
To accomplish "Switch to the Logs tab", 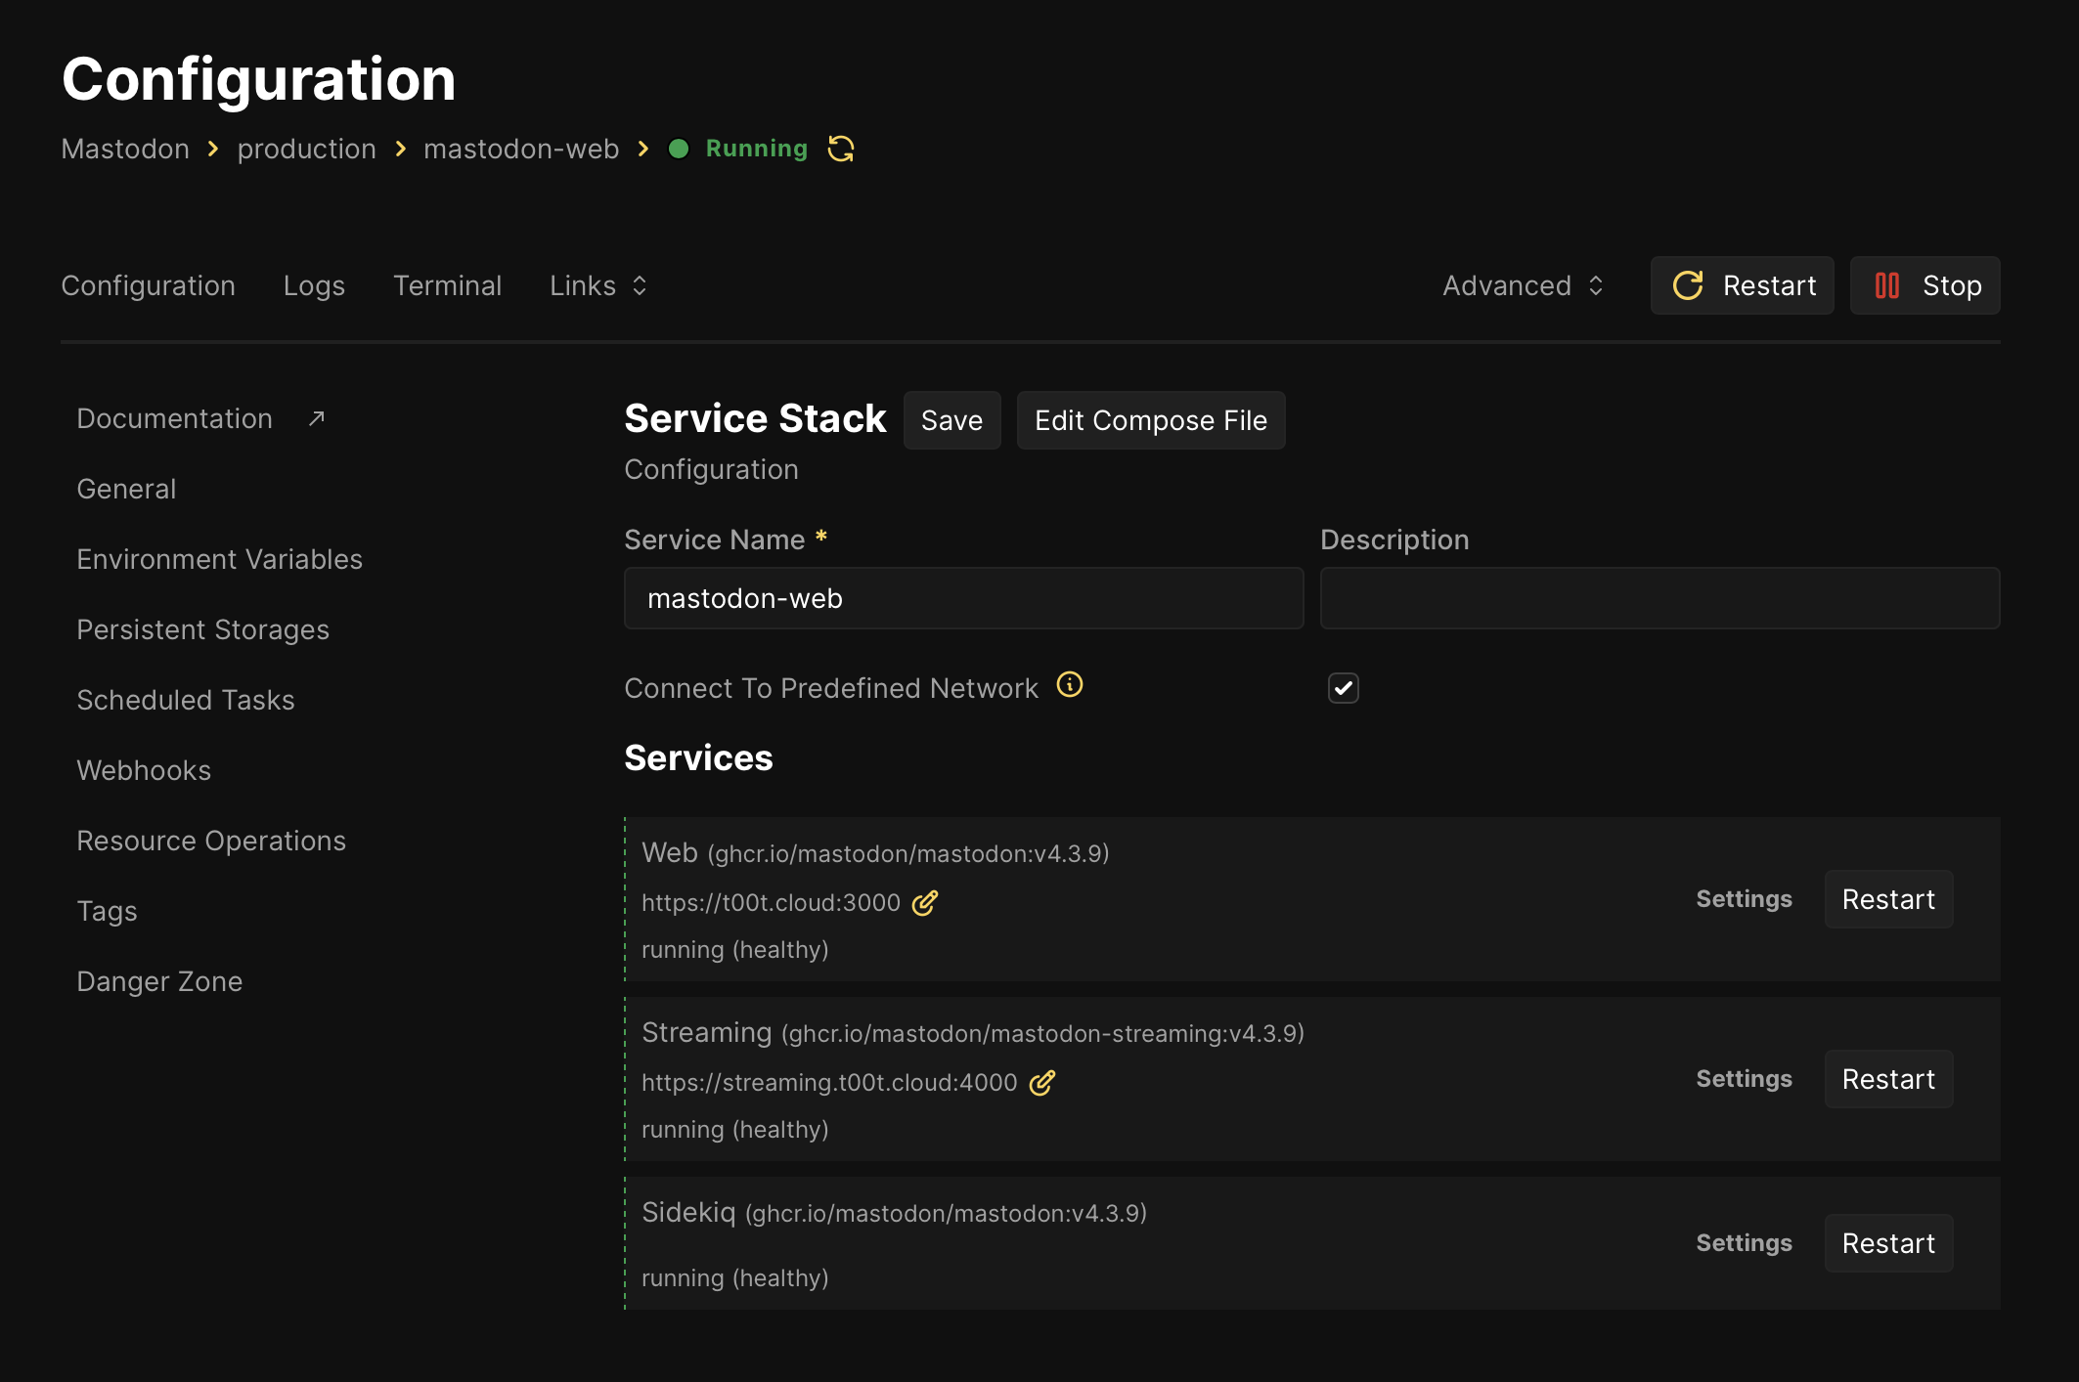I will coord(314,285).
